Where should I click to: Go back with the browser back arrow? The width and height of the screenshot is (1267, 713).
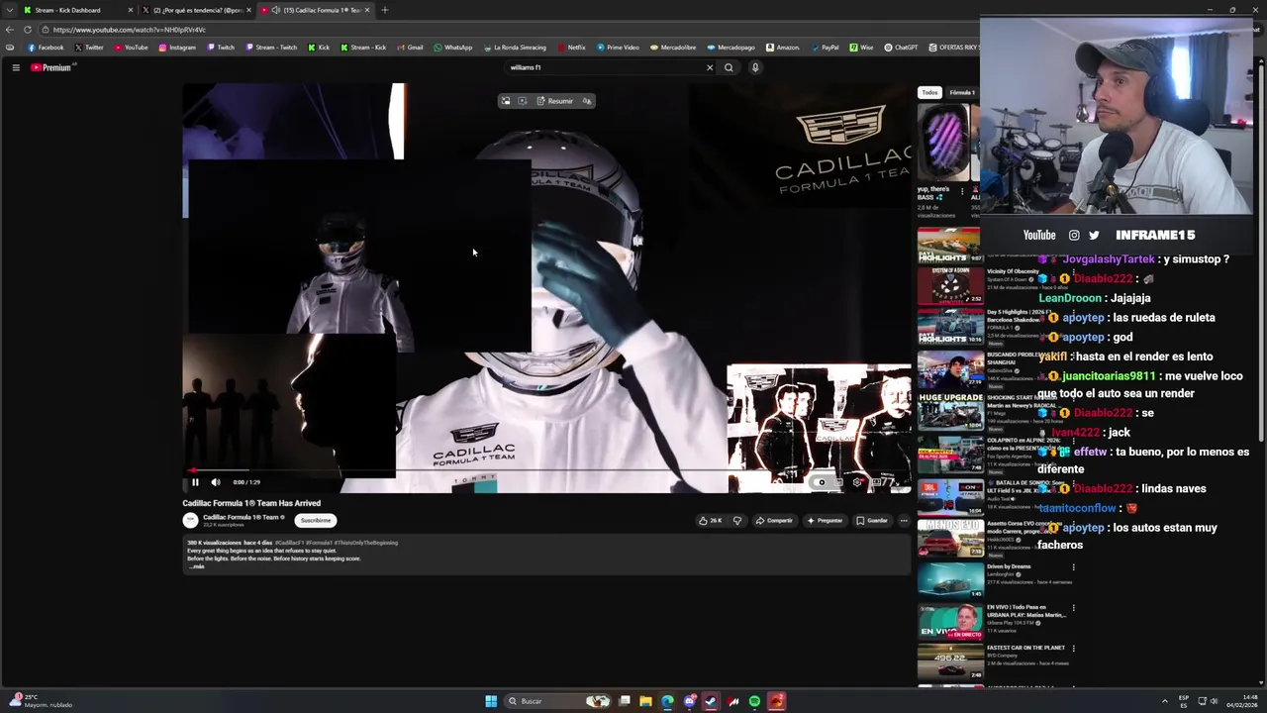pyautogui.click(x=9, y=30)
